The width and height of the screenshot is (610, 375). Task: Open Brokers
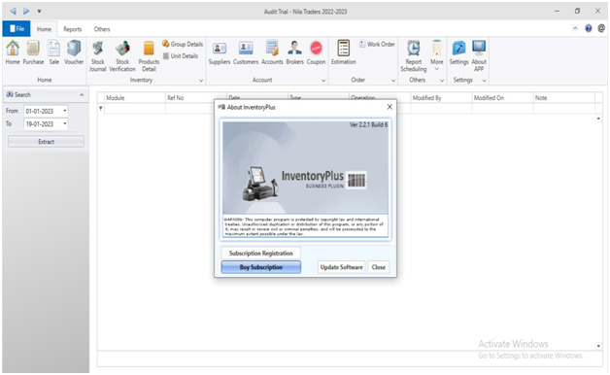pos(294,52)
